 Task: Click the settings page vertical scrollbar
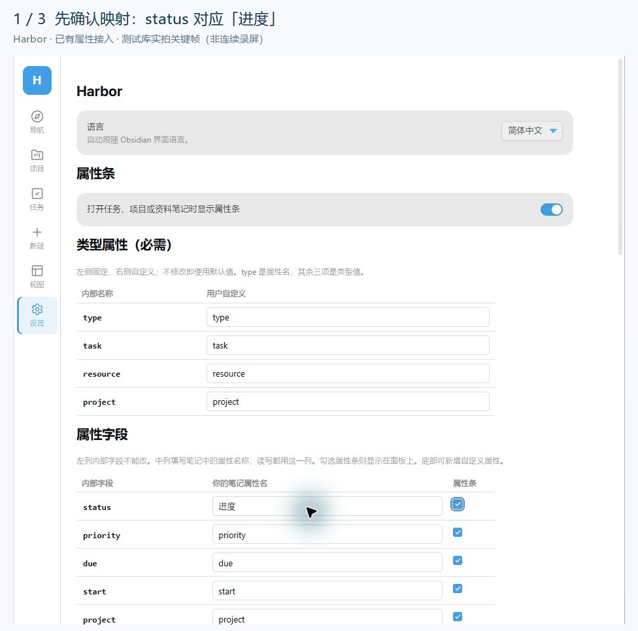tap(620, 157)
